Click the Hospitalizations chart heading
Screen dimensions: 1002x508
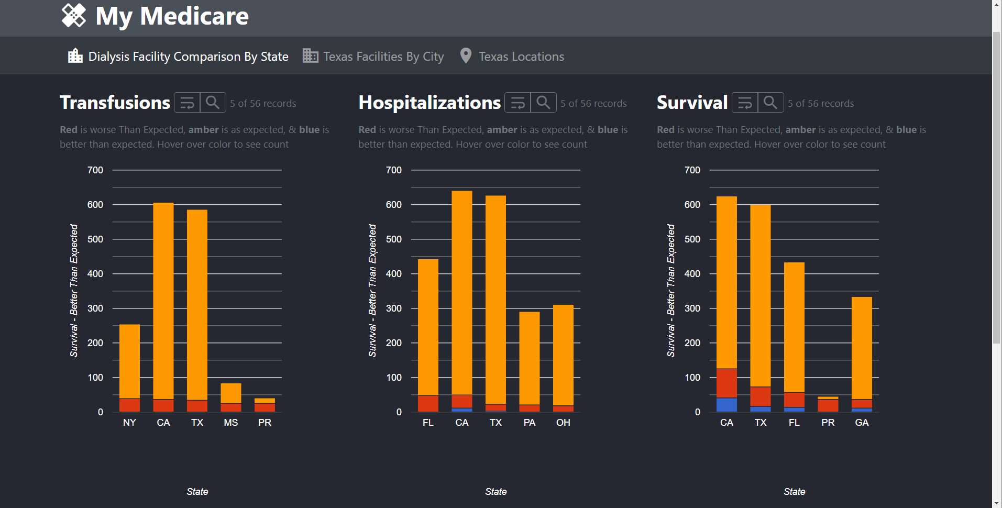(430, 103)
